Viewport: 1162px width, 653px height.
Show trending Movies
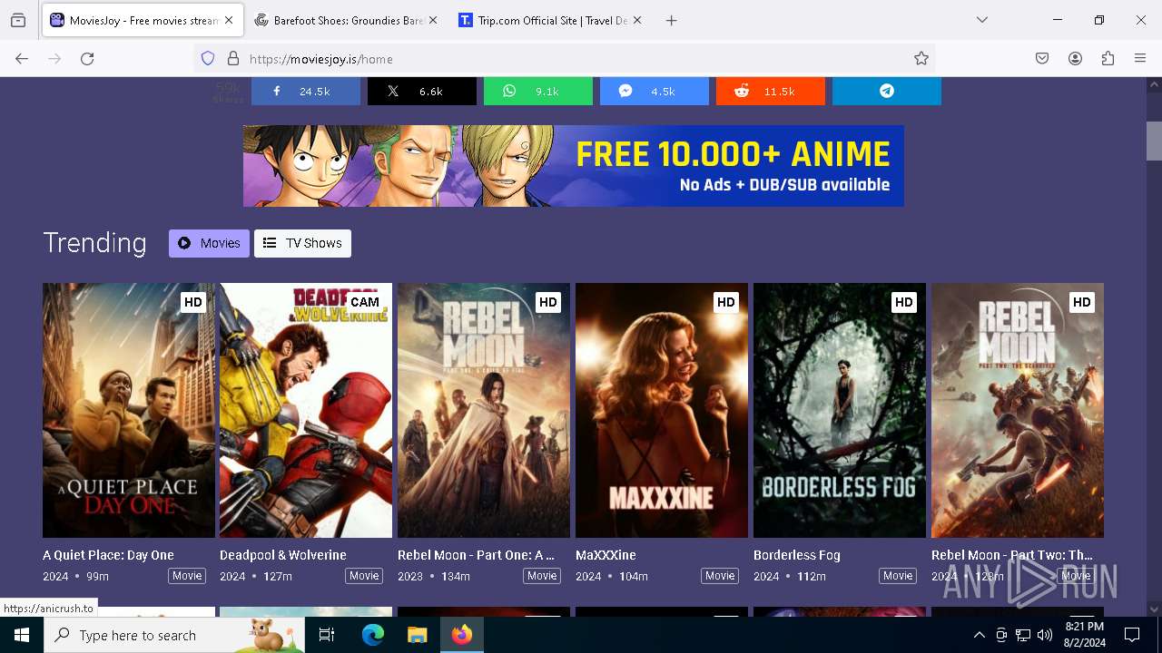coord(209,243)
